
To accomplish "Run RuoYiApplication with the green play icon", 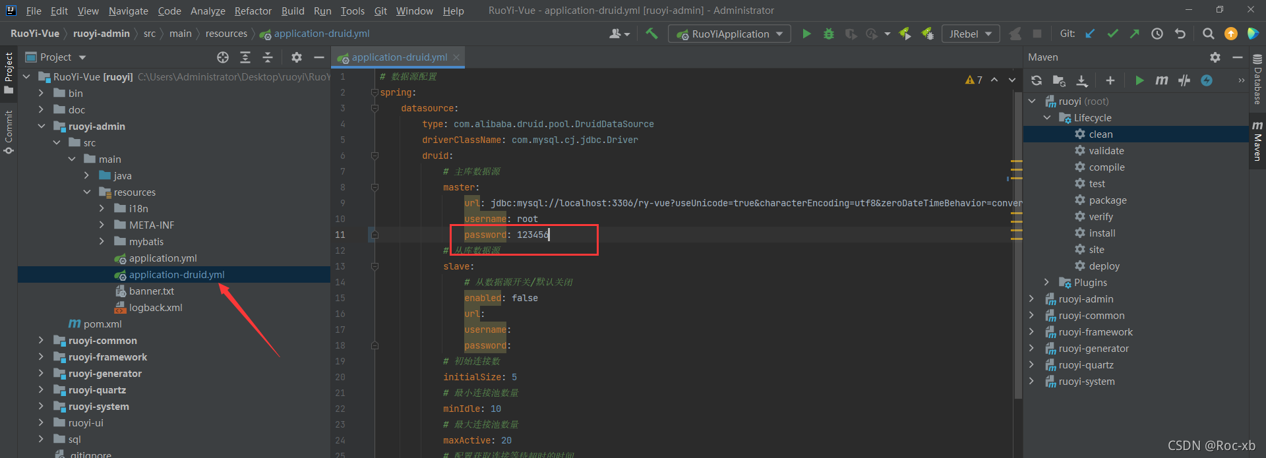I will tap(806, 34).
